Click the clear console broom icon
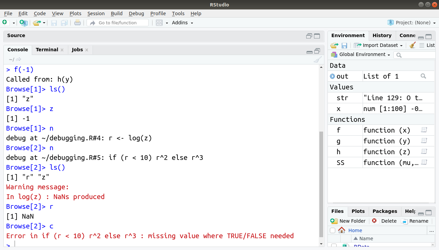 pyautogui.click(x=317, y=60)
